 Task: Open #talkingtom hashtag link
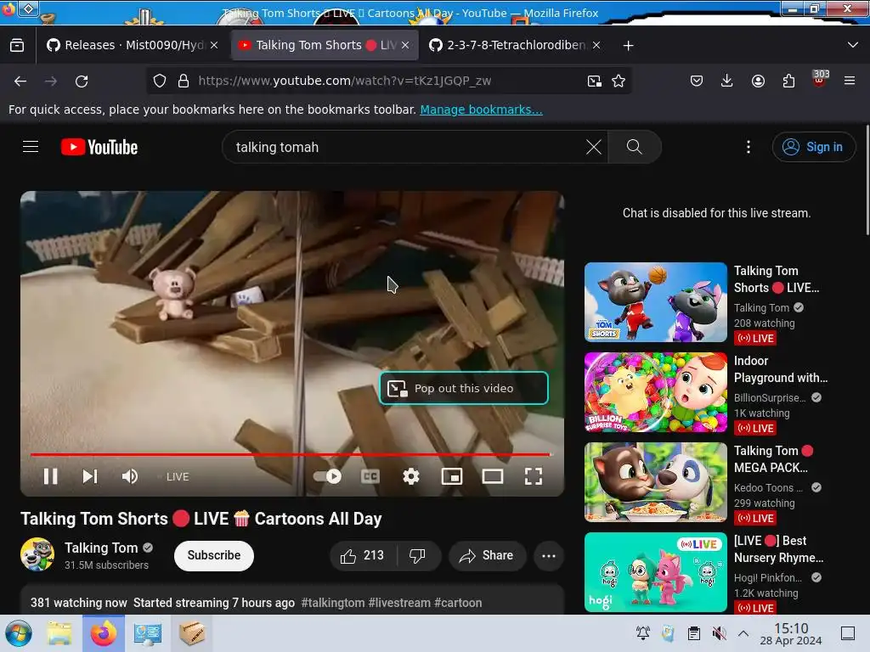[333, 603]
